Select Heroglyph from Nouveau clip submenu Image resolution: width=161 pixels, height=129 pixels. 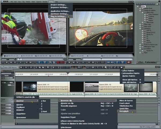126,111
